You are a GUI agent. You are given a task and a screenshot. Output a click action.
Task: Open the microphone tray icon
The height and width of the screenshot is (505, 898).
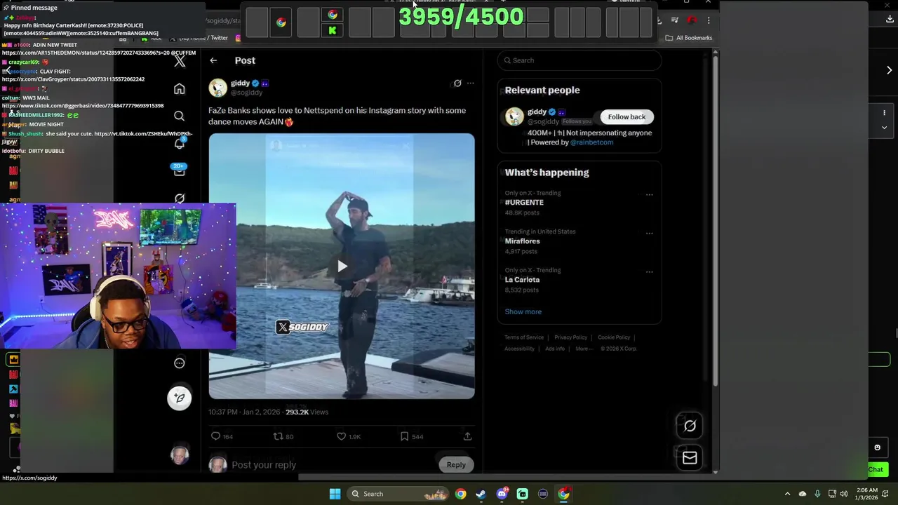[x=817, y=494]
